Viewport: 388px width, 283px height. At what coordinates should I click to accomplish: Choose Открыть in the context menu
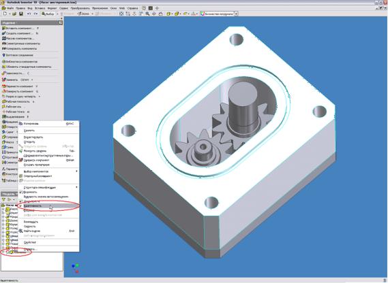point(48,141)
